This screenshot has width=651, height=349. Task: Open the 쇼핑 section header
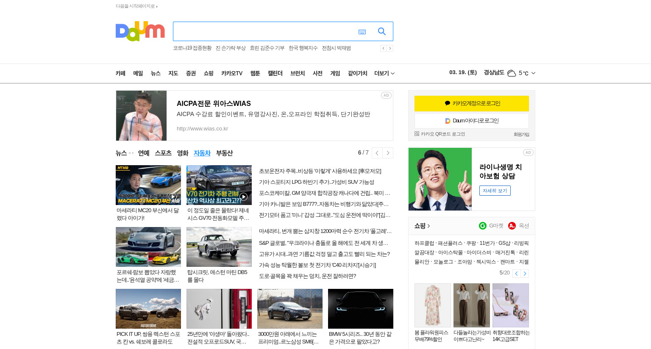422,226
